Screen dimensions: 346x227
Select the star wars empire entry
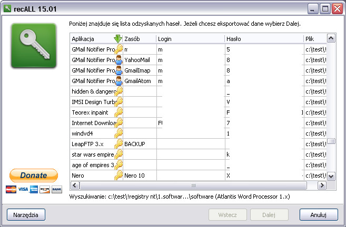point(93,154)
